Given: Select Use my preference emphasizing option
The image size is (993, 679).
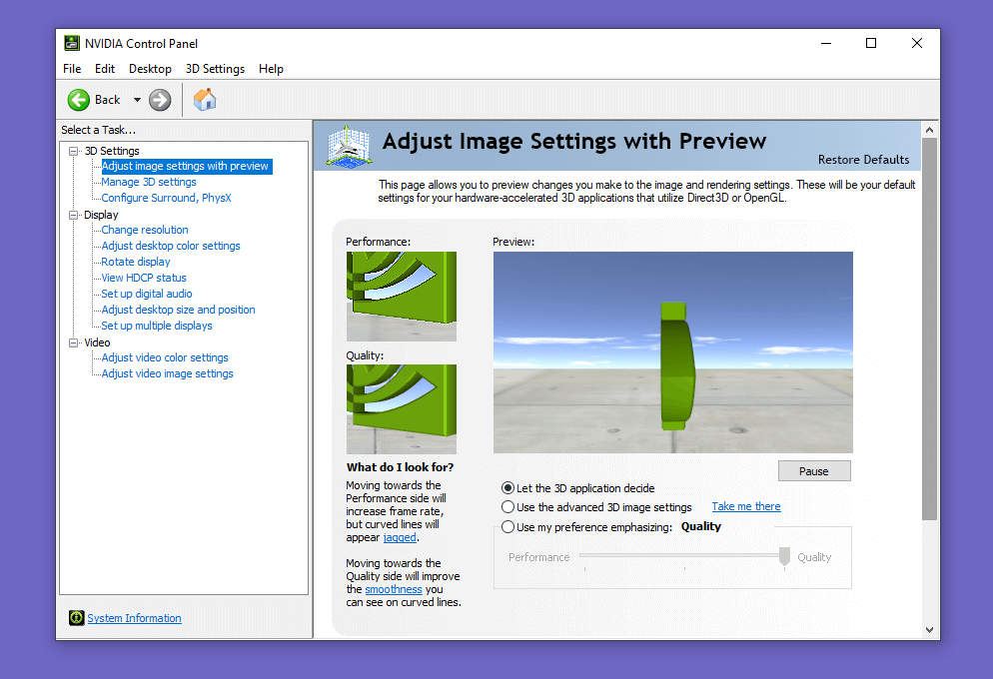Looking at the screenshot, I should pos(507,526).
